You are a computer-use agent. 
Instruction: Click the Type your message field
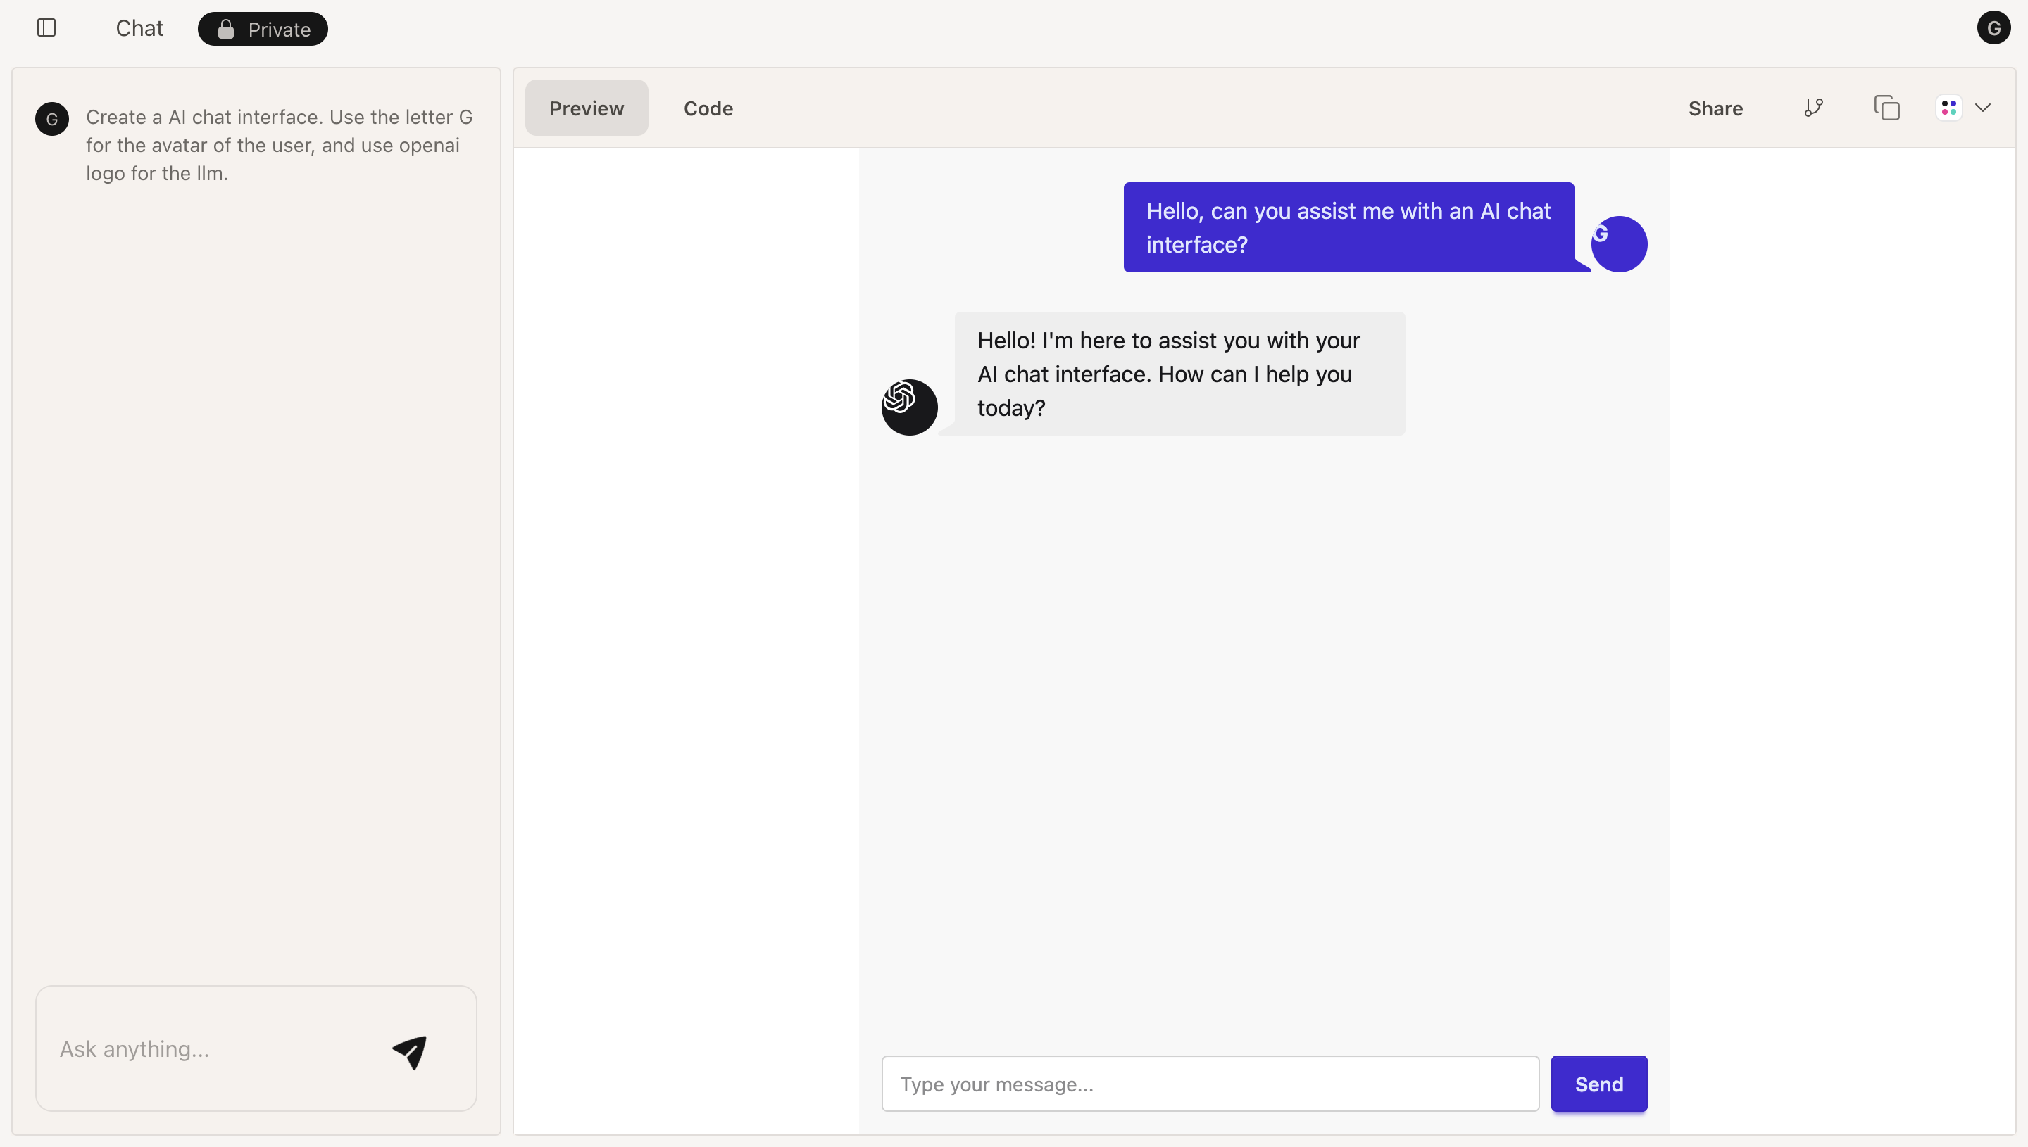(x=1210, y=1084)
